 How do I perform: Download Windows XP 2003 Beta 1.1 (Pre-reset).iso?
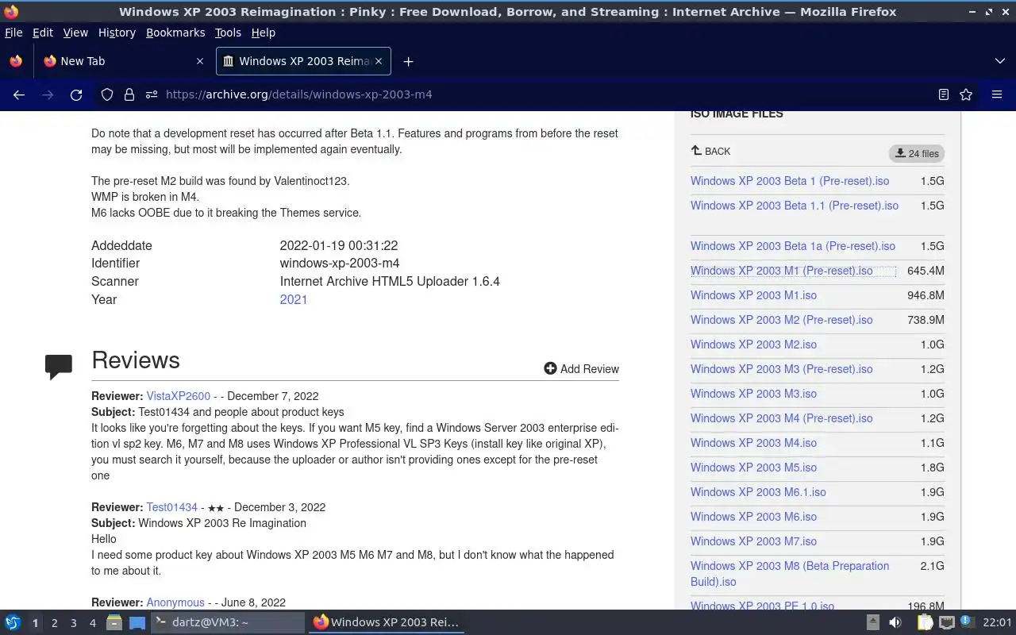[795, 206]
